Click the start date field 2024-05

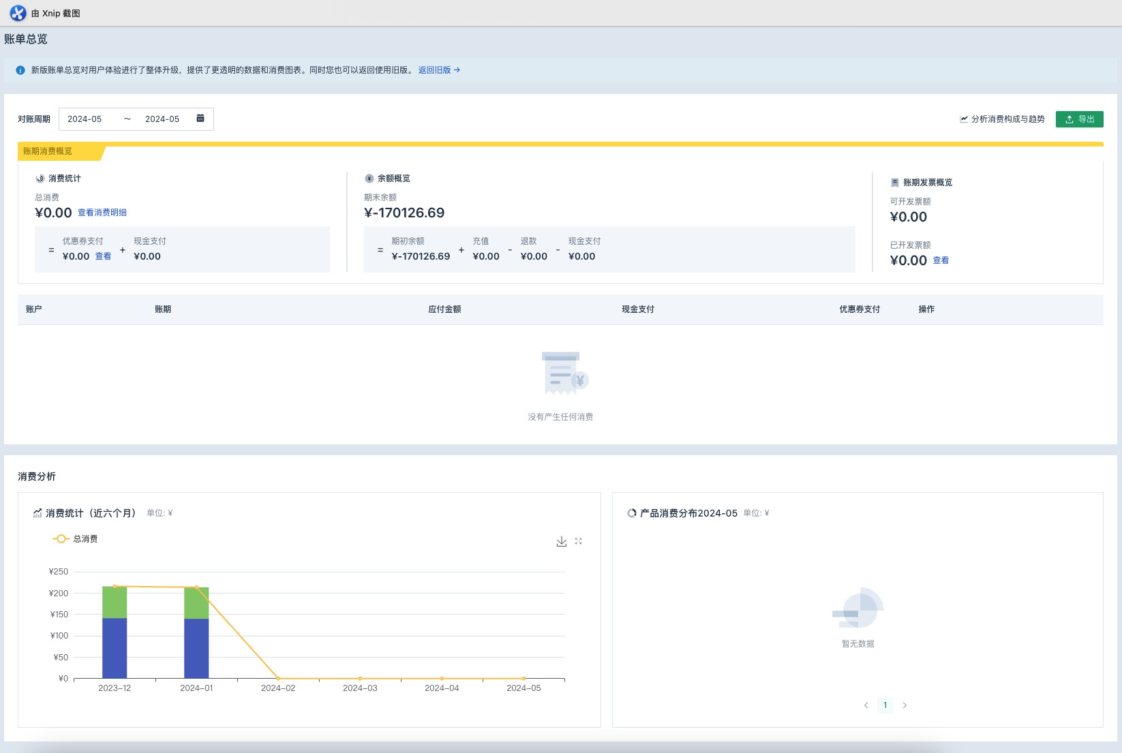pyautogui.click(x=85, y=119)
